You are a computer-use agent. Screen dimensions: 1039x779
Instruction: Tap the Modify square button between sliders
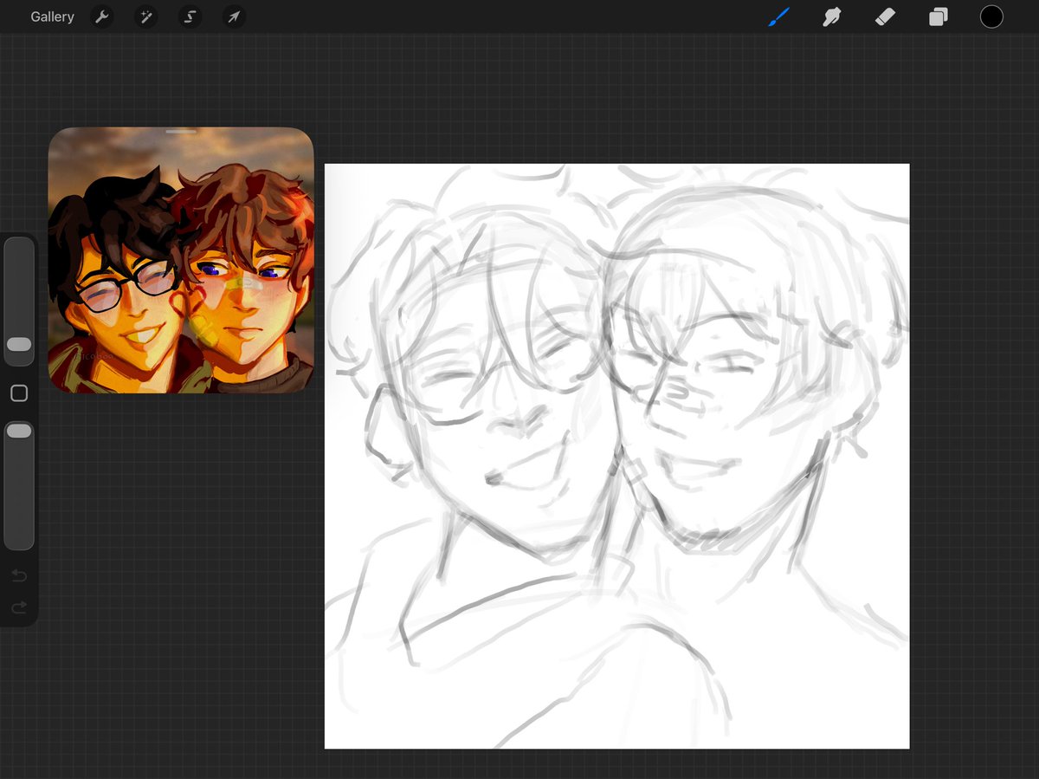point(19,393)
